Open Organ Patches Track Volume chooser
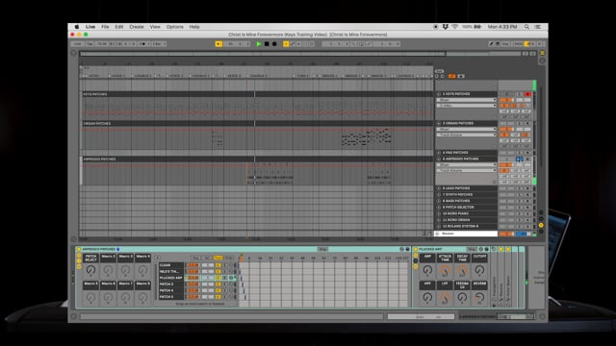 [467, 135]
